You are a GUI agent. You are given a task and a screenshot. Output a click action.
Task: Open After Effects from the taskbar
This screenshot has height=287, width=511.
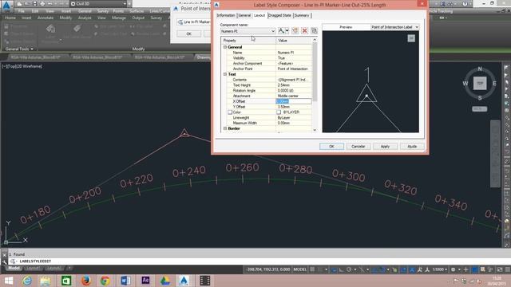pos(145,281)
